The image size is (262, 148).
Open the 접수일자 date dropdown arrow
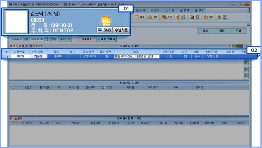click(x=46, y=39)
